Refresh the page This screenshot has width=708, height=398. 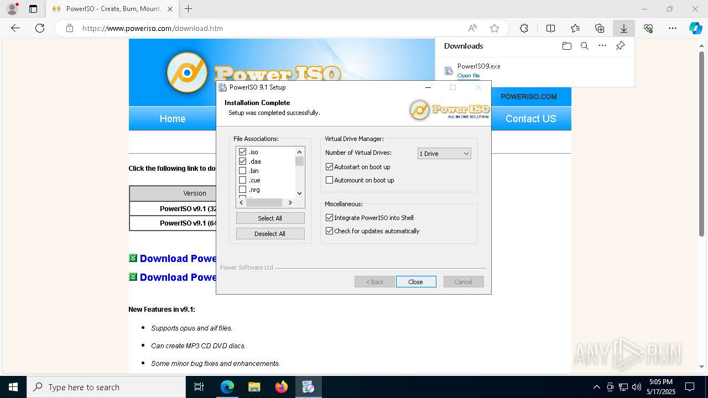coord(40,28)
